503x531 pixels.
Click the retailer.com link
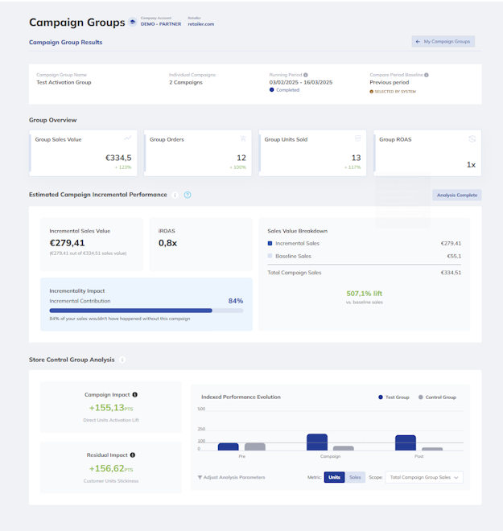(201, 24)
